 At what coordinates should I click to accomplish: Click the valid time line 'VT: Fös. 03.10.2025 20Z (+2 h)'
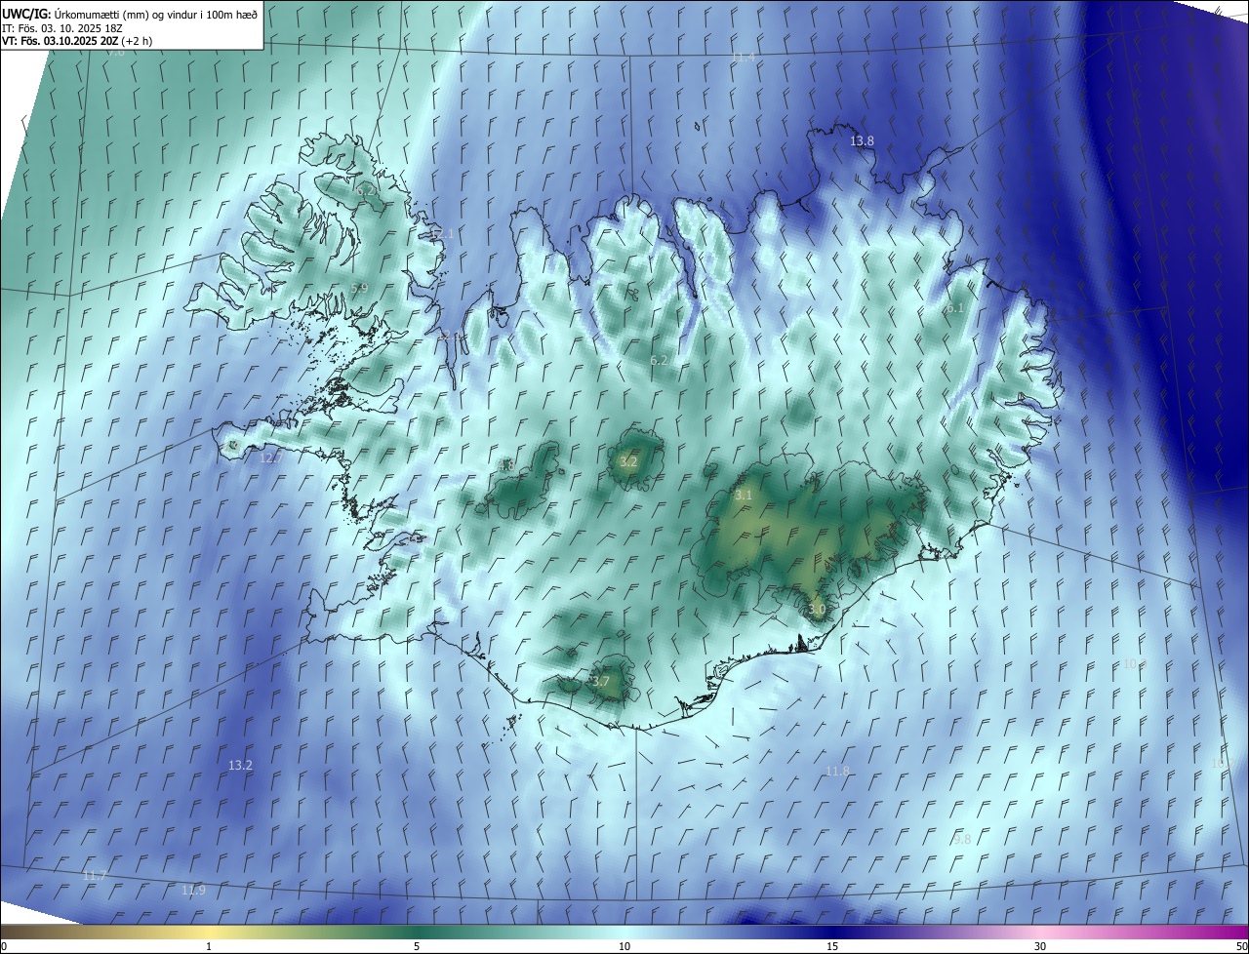tap(77, 41)
